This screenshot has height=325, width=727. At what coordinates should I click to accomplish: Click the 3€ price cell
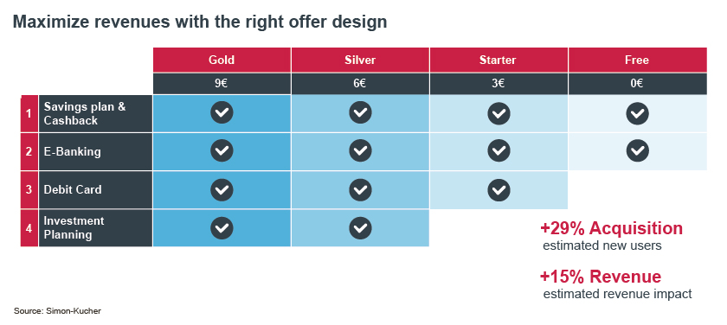point(499,84)
